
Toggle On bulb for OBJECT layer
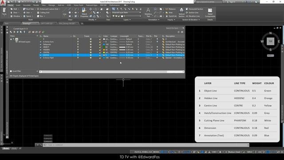coord(78,47)
